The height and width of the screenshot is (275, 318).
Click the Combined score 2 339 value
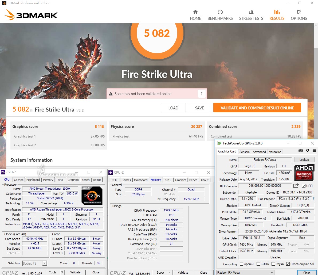click(296, 127)
